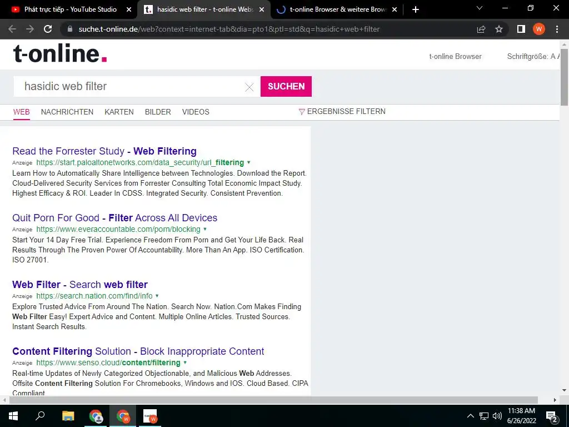The image size is (569, 427).
Task: Open Web Filter - Search web filter result
Action: 80,285
